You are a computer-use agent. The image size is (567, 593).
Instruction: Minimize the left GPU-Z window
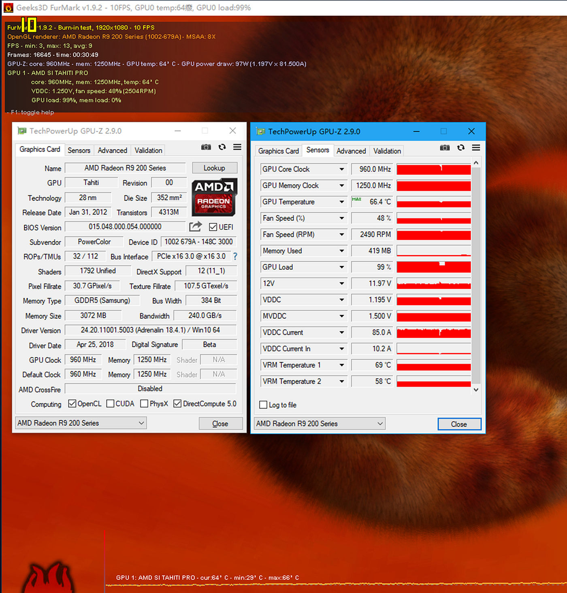[177, 131]
